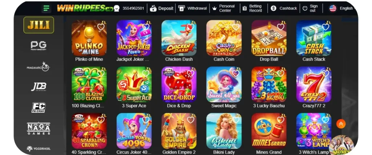Click the Sign out button
The image size is (372, 155).
tap(310, 8)
